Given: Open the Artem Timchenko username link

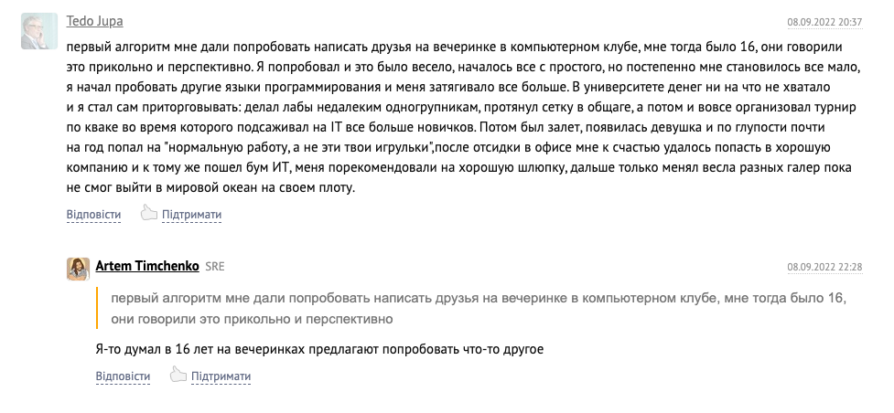Looking at the screenshot, I should click(147, 266).
